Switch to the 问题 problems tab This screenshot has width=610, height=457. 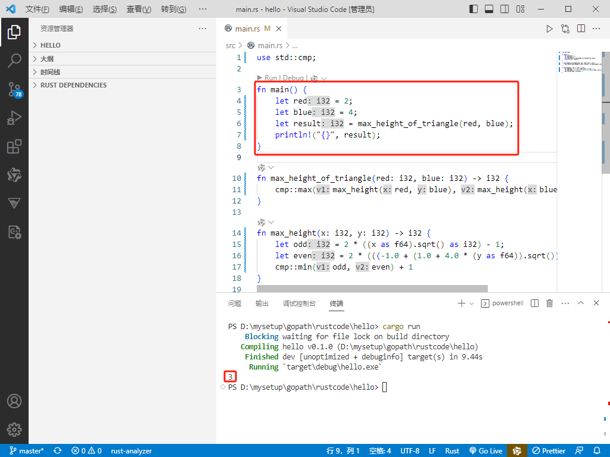tap(235, 303)
